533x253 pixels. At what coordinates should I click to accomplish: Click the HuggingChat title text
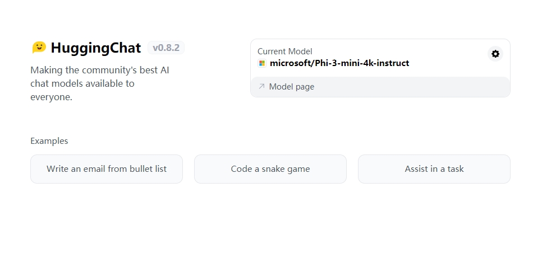point(95,48)
